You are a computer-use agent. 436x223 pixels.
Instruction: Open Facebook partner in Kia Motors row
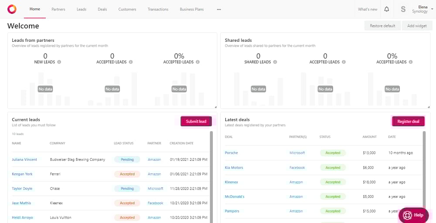tap(297, 167)
